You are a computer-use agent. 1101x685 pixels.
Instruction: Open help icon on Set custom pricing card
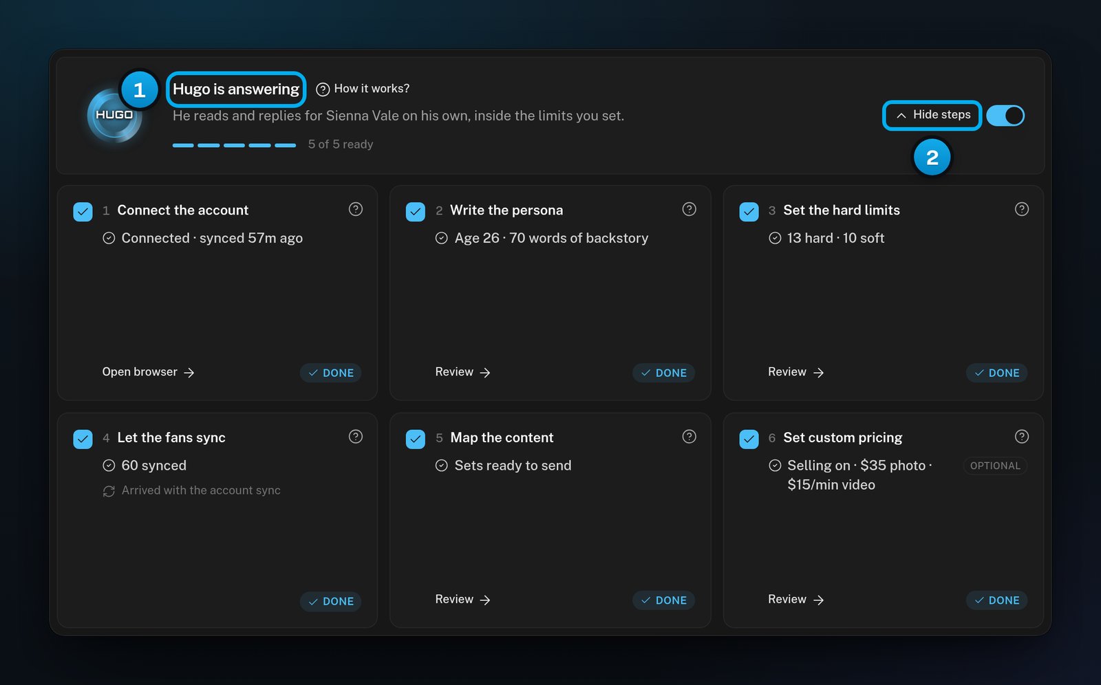[x=1022, y=437]
